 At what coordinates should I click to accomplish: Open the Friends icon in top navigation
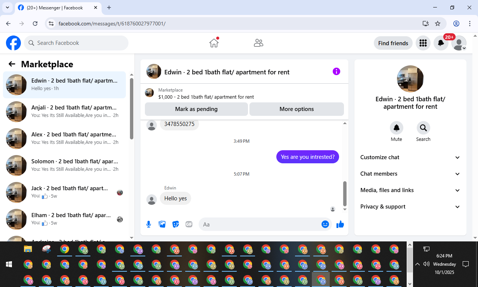tap(258, 43)
